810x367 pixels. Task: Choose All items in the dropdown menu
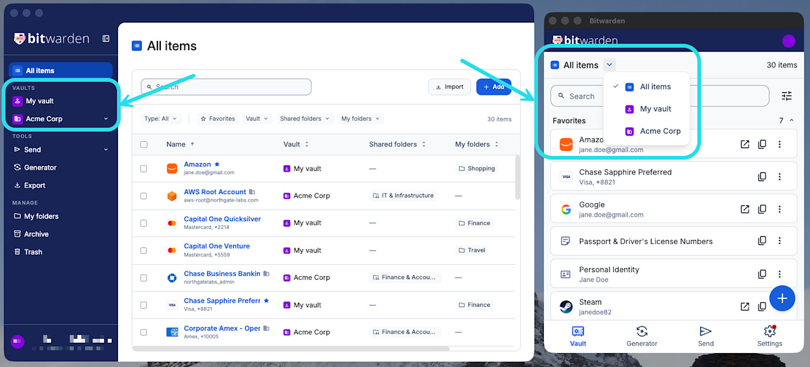coord(646,87)
